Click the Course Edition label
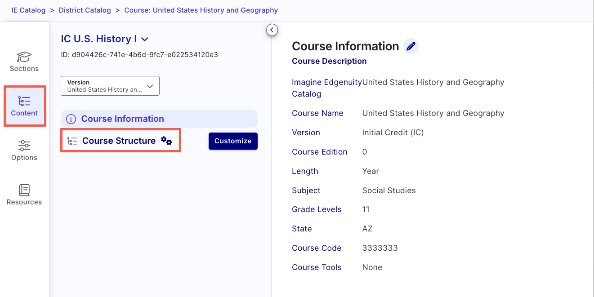The image size is (594, 297). (x=319, y=152)
